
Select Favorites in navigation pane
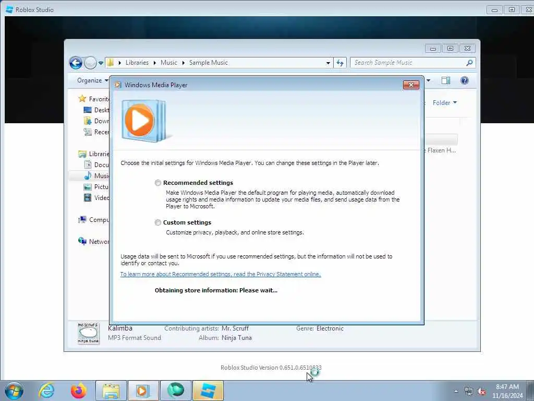(x=94, y=99)
